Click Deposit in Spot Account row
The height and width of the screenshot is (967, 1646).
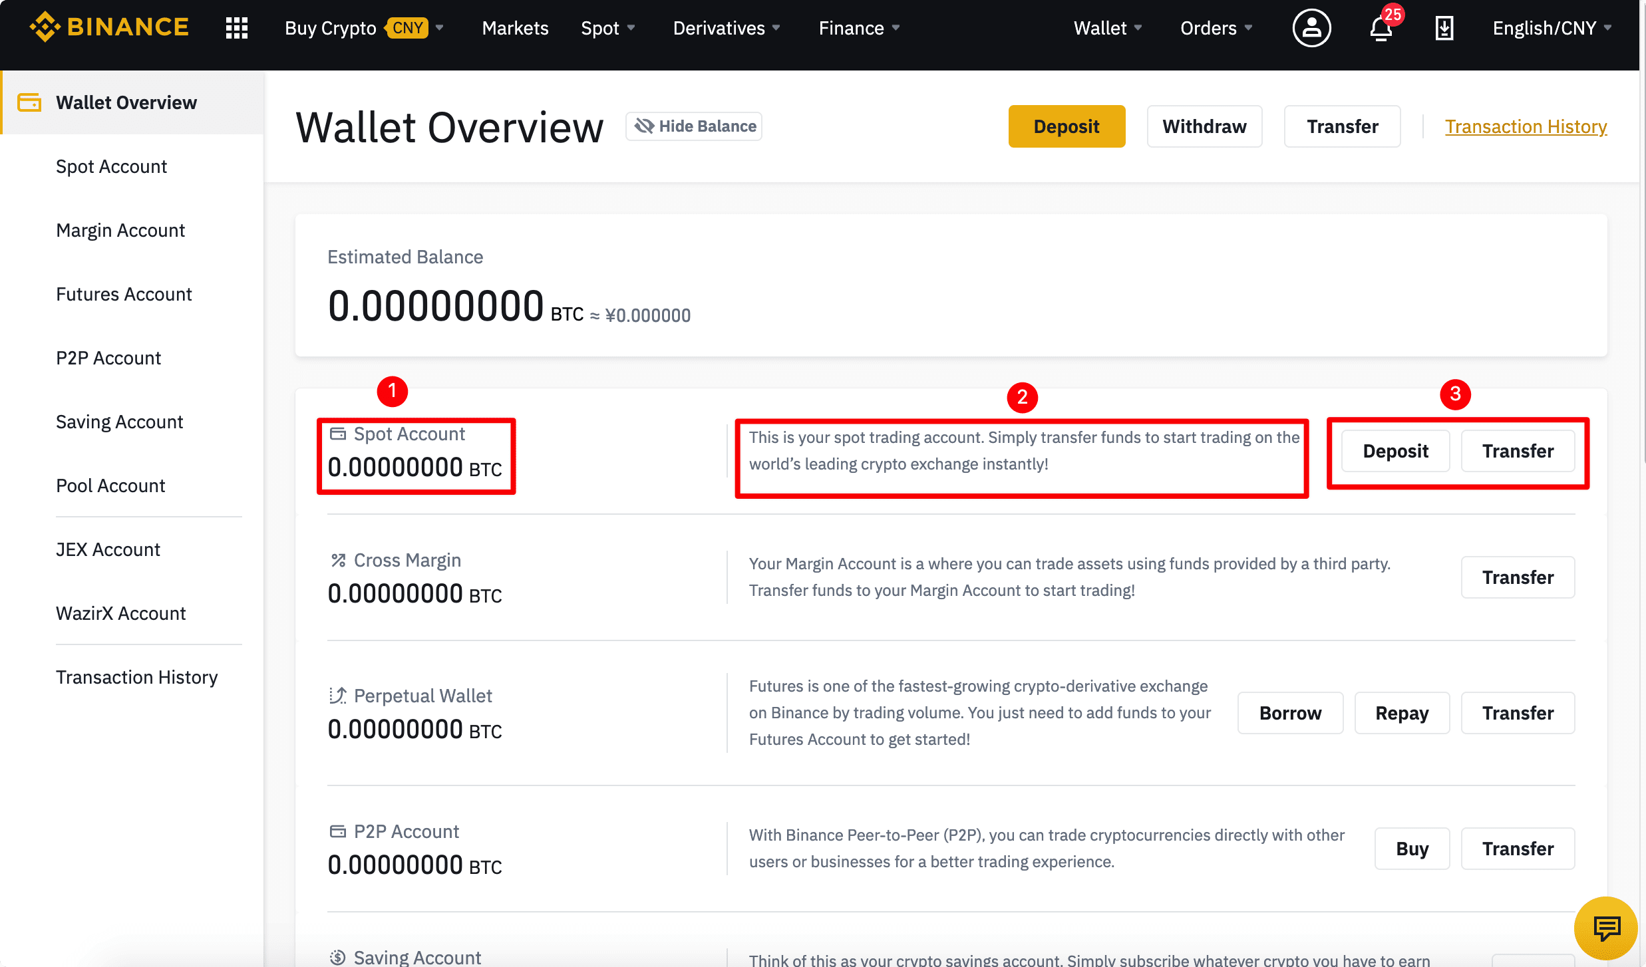coord(1395,451)
